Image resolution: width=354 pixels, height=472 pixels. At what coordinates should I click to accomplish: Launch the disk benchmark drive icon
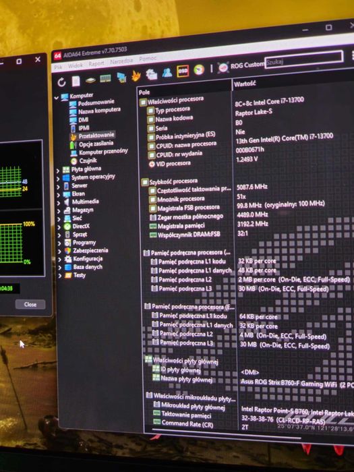[x=90, y=80]
